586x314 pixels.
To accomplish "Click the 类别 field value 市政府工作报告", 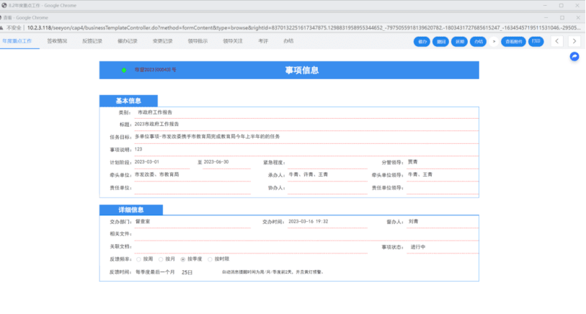I will 155,112.
